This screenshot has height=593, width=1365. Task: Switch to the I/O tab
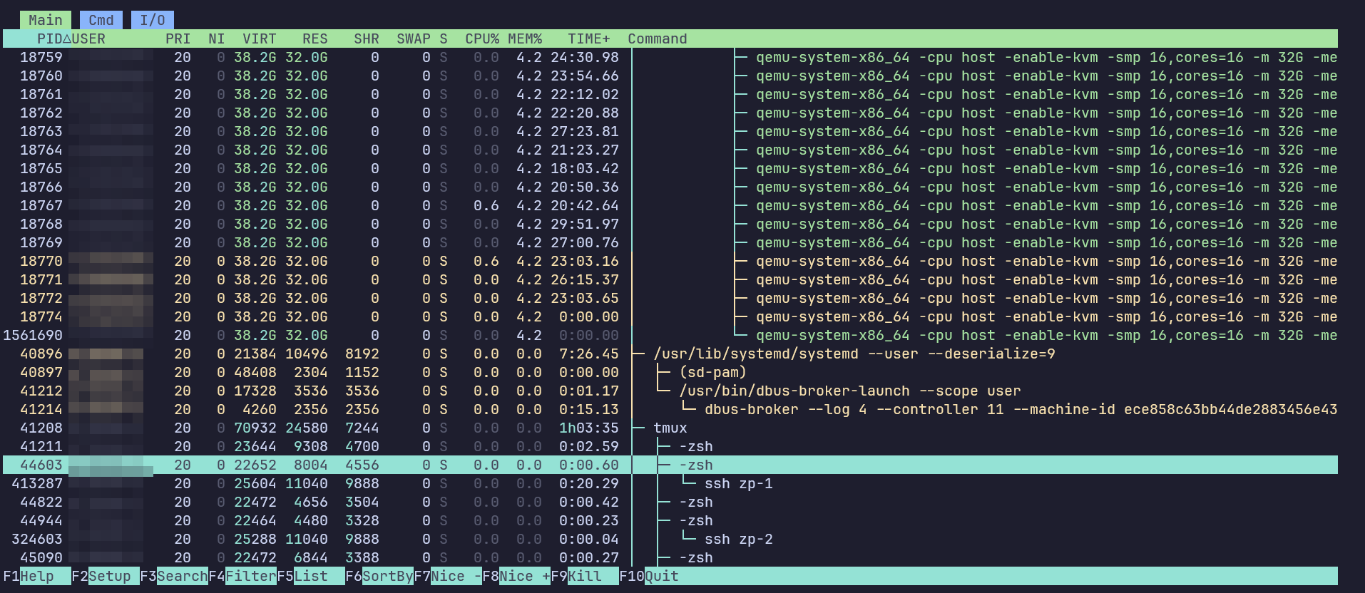click(153, 20)
